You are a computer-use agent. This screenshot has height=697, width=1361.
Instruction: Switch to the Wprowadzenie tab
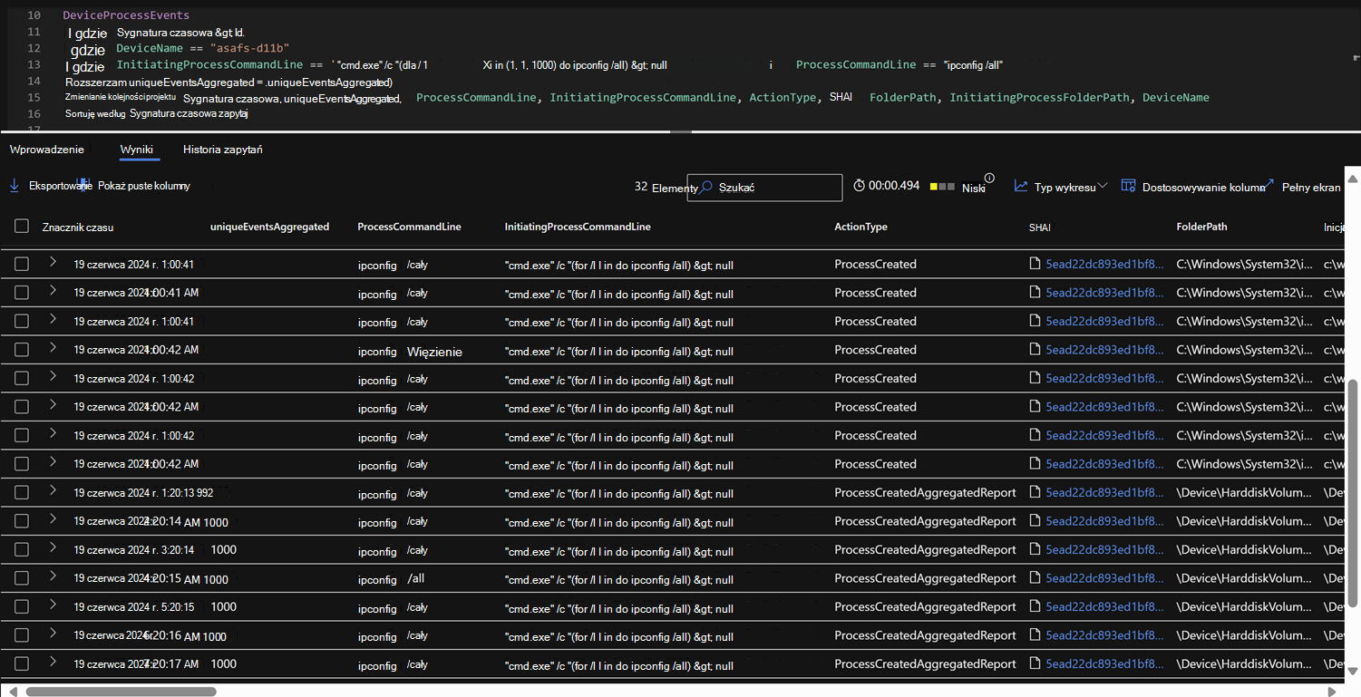tap(46, 150)
